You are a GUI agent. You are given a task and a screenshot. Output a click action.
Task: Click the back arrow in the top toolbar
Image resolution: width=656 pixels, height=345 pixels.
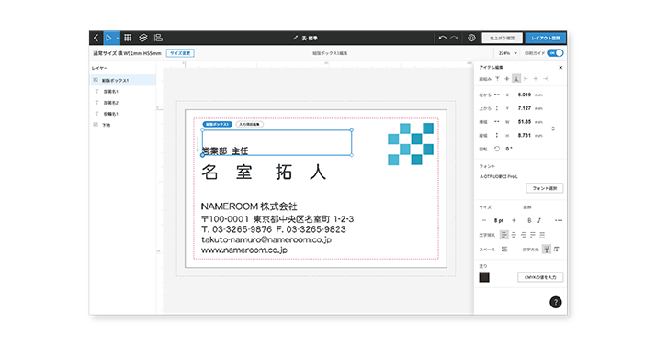click(96, 38)
